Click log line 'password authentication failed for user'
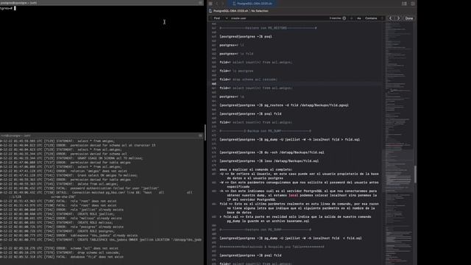This screenshot has height=265, width=471. tap(79, 188)
